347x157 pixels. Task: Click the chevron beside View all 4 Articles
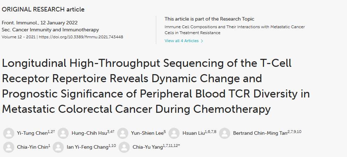(x=202, y=41)
